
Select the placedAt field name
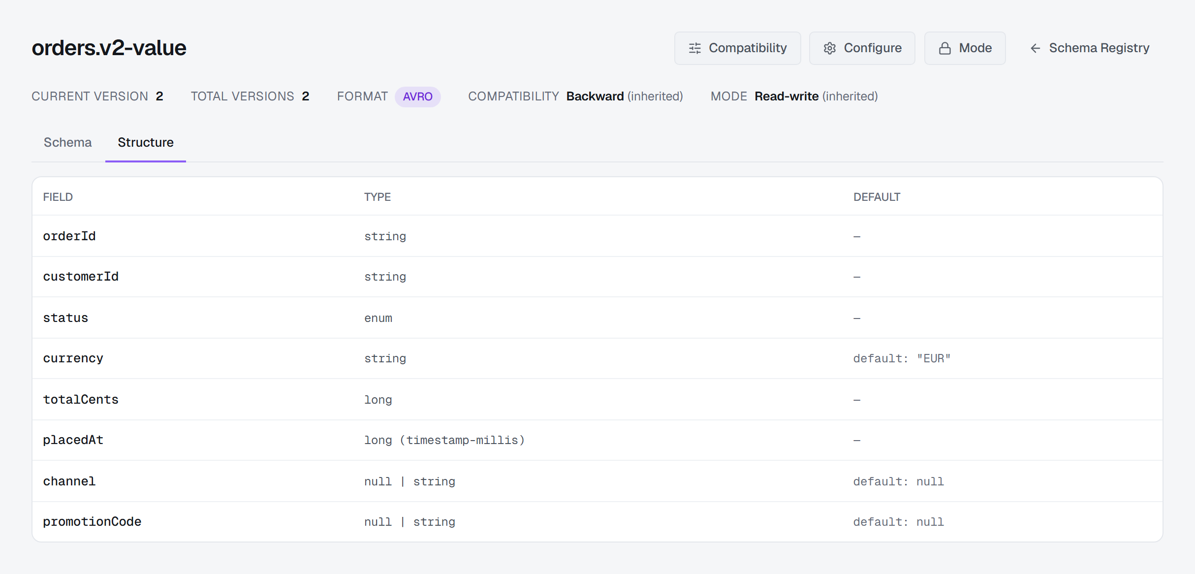[73, 440]
